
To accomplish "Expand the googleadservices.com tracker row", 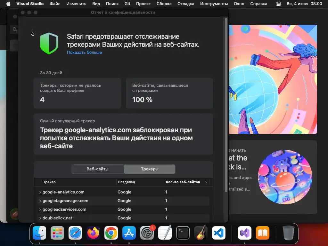I will pos(40,209).
